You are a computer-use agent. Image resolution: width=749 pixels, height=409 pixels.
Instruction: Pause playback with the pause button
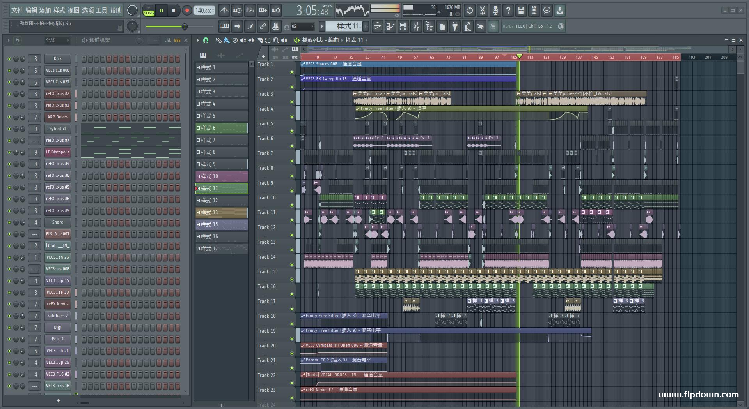(161, 11)
